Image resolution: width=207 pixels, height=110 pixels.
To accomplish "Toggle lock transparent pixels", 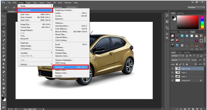I will click(x=177, y=64).
